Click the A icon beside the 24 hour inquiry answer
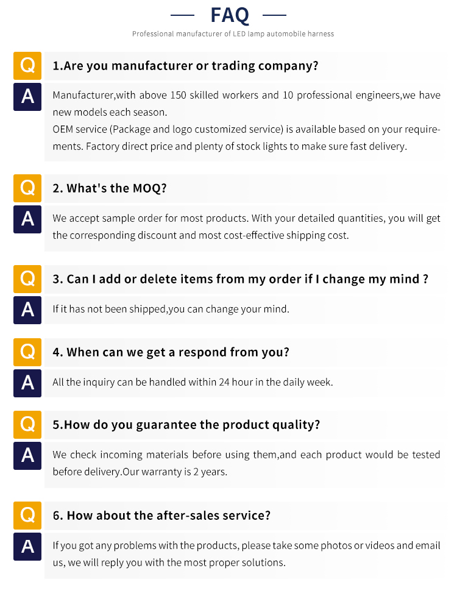457x596 pixels. click(27, 383)
